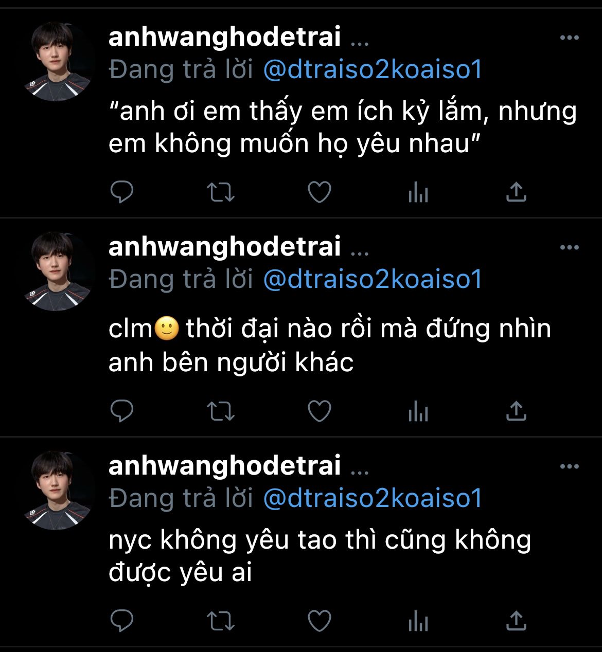Reply to the "anh ơi em thấy" tweet
The width and height of the screenshot is (602, 652).
click(x=122, y=192)
